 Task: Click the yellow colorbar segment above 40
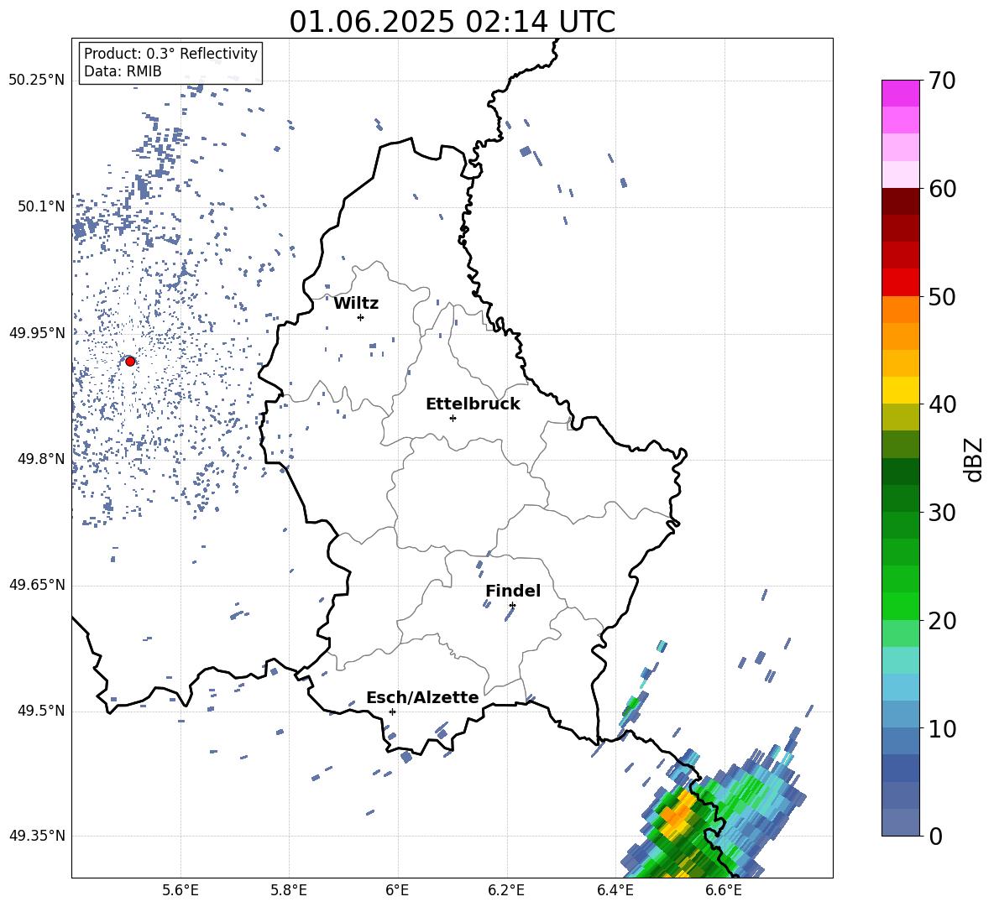[x=900, y=390]
